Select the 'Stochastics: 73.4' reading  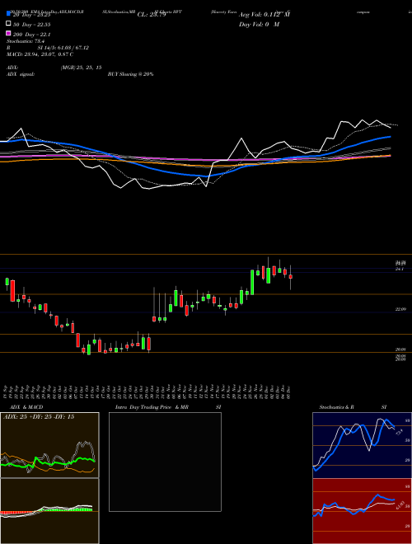pos(26,41)
